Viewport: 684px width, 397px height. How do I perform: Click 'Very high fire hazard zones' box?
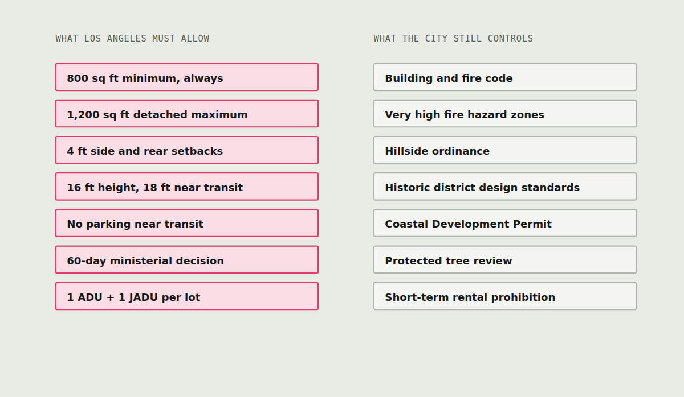pyautogui.click(x=505, y=114)
